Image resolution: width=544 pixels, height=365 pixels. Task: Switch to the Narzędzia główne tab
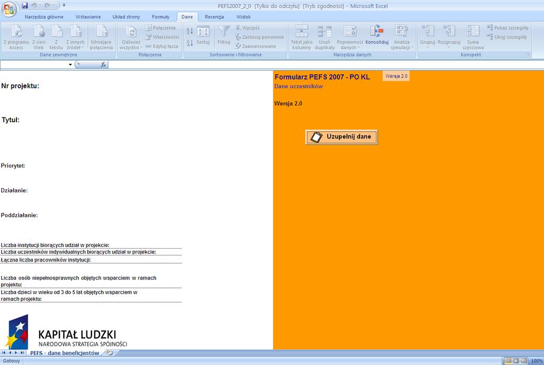(44, 16)
